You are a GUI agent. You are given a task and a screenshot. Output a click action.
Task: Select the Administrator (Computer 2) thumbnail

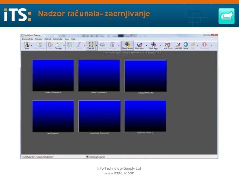click(x=100, y=116)
